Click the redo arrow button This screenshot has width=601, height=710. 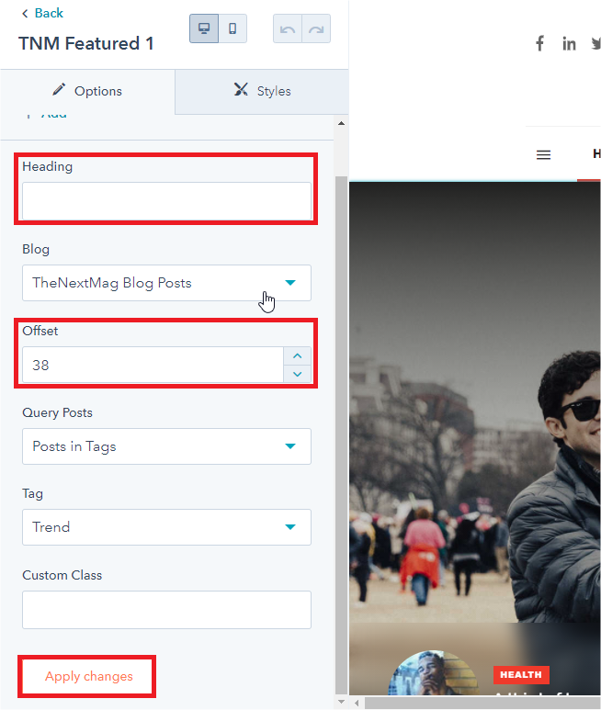point(316,28)
